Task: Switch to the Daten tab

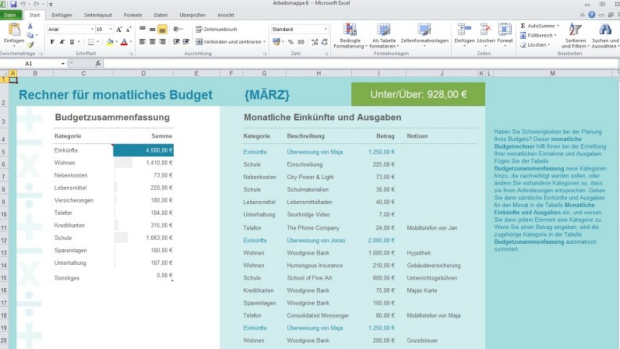Action: tap(160, 15)
